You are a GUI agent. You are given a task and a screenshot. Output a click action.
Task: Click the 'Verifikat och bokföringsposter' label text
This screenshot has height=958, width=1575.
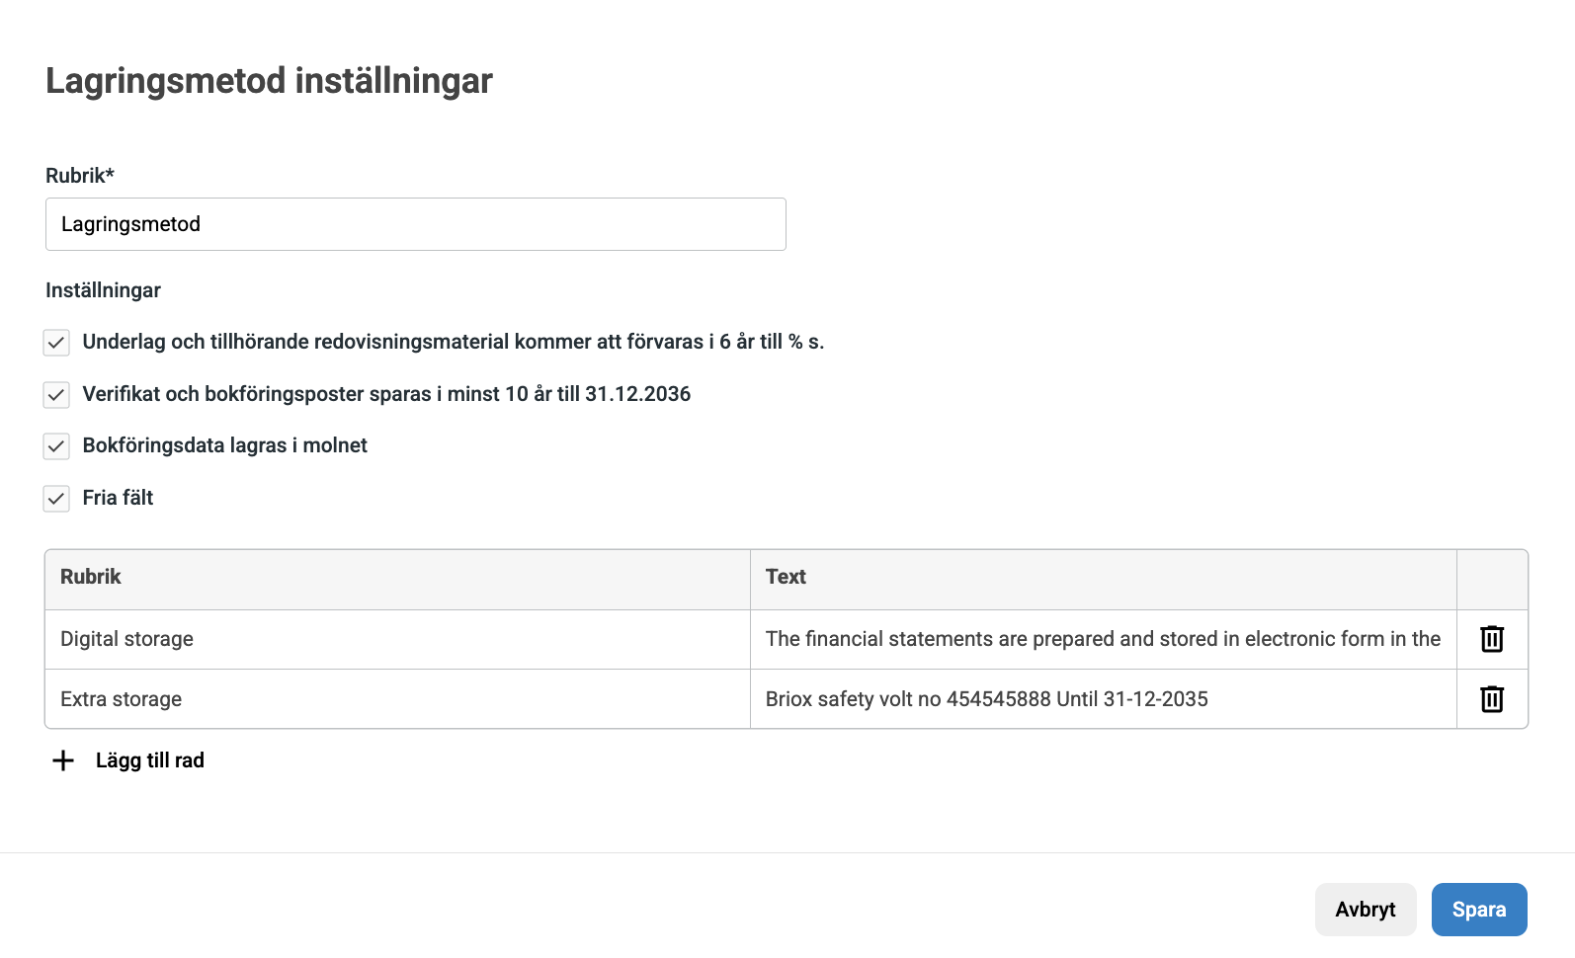coord(386,394)
